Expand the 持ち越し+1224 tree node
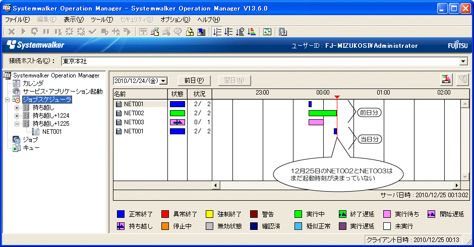 coord(17,116)
